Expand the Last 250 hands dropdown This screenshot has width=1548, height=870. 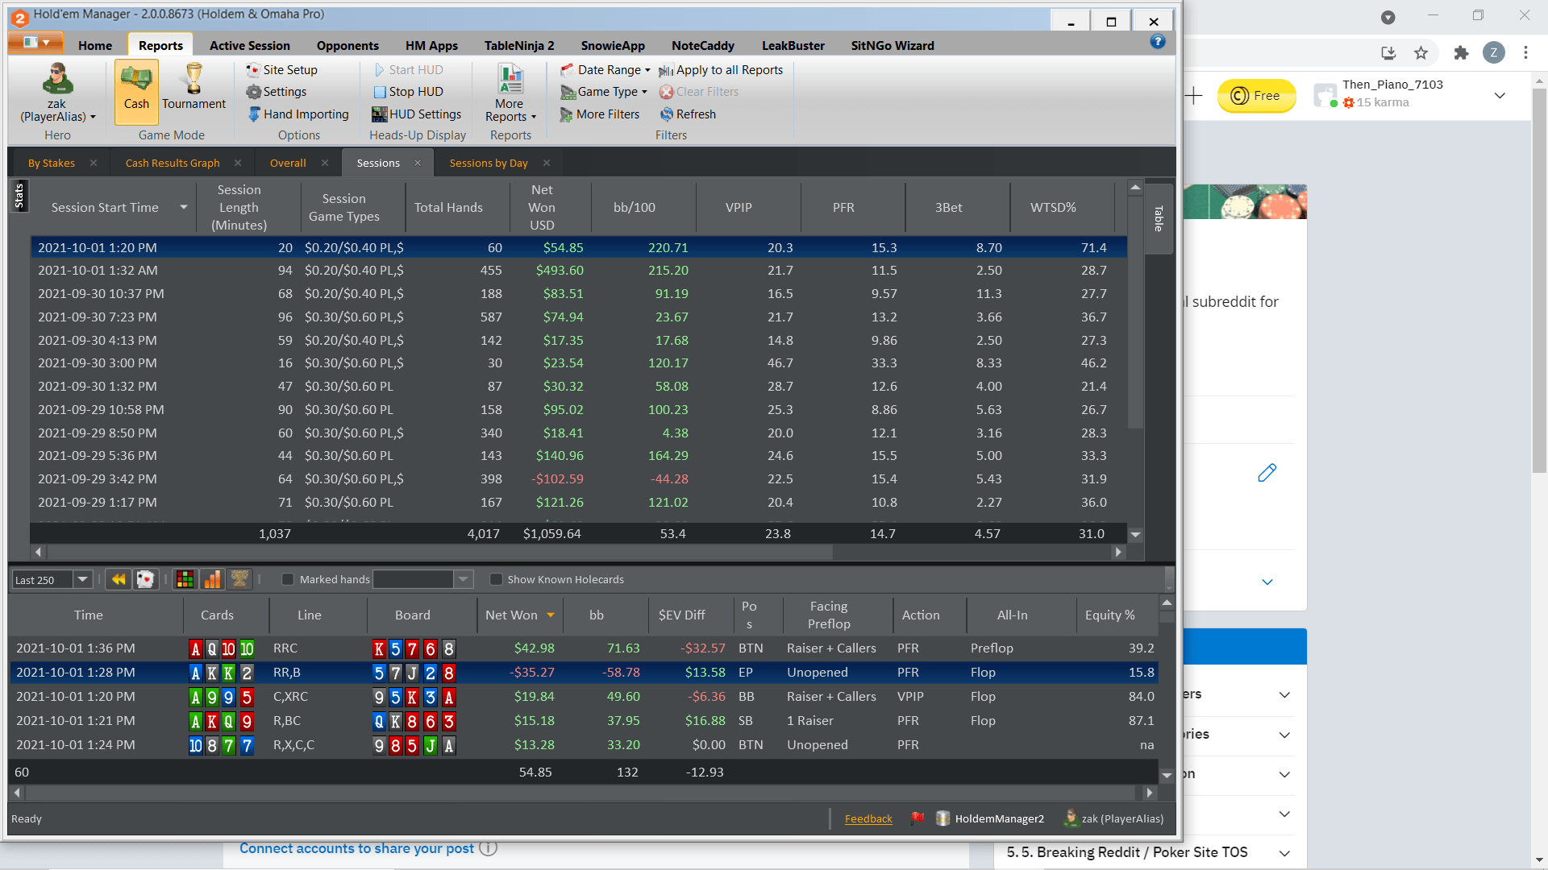82,579
